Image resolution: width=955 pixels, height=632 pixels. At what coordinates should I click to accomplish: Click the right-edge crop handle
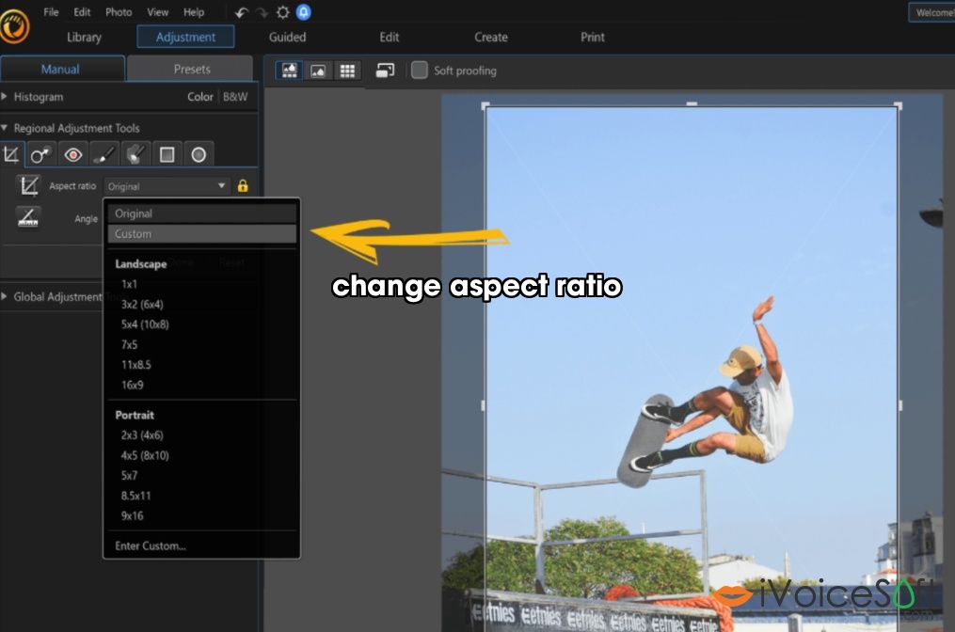[900, 405]
